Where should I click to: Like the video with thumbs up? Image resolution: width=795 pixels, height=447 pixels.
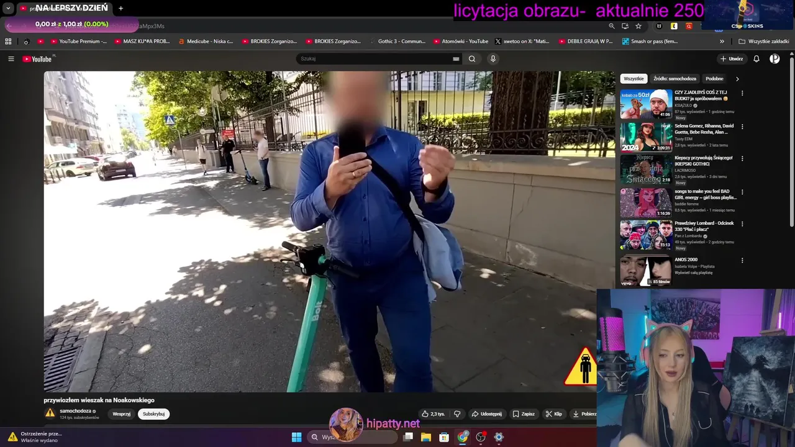click(433, 414)
